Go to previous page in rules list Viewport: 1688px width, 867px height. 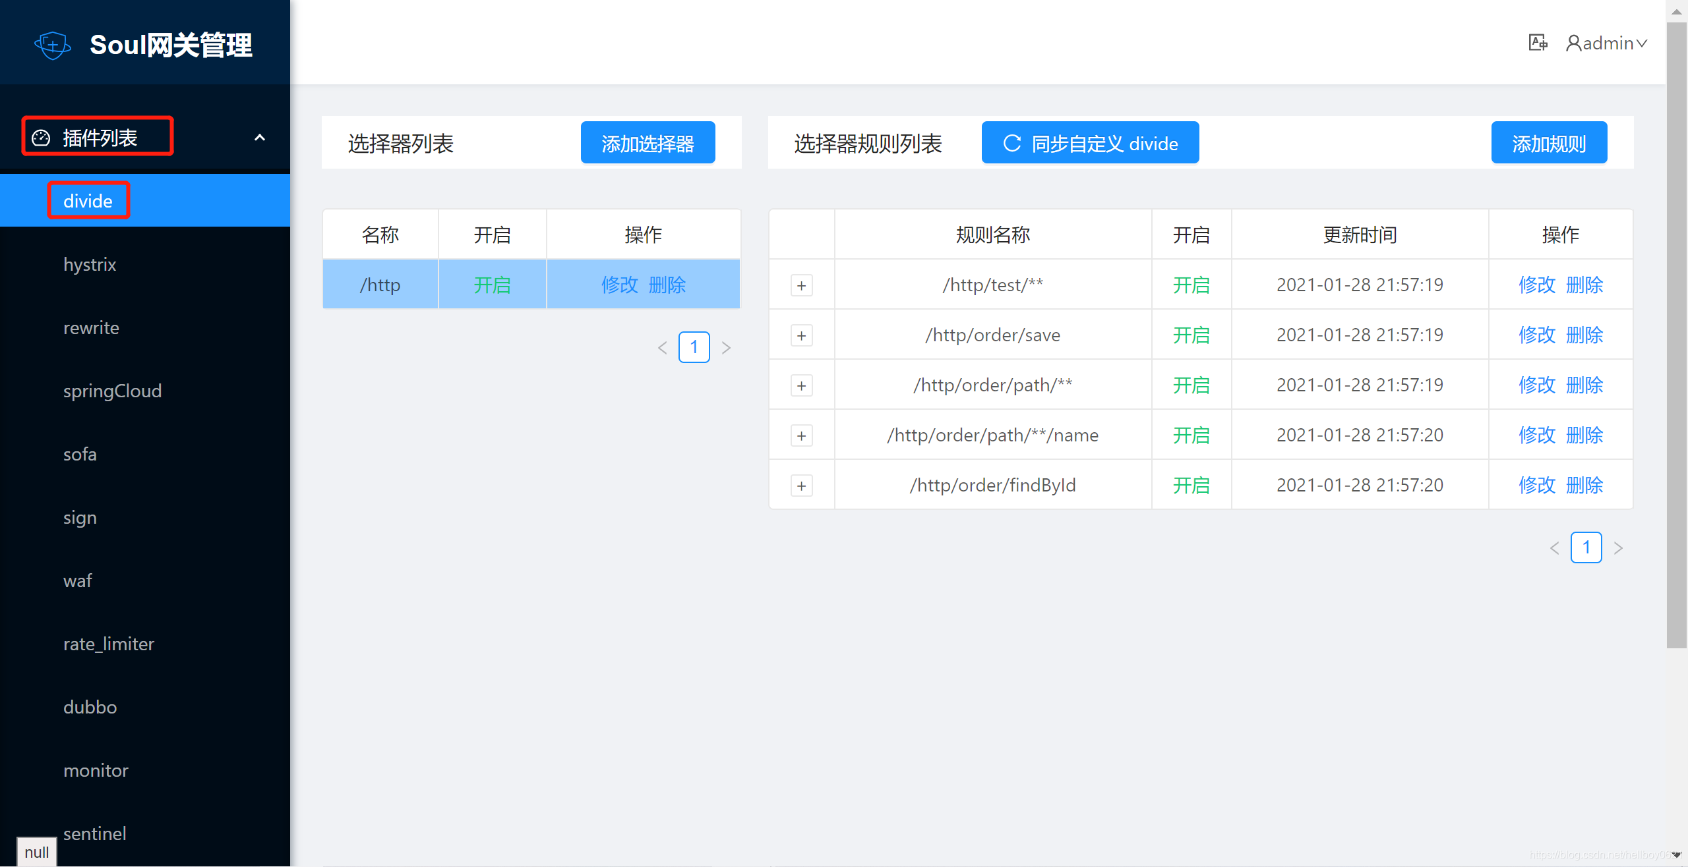pos(1554,548)
